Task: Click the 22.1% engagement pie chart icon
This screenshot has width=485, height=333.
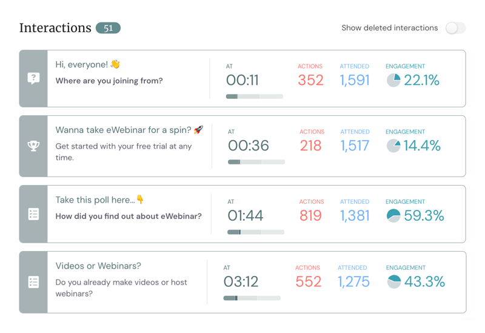Action: click(x=393, y=80)
